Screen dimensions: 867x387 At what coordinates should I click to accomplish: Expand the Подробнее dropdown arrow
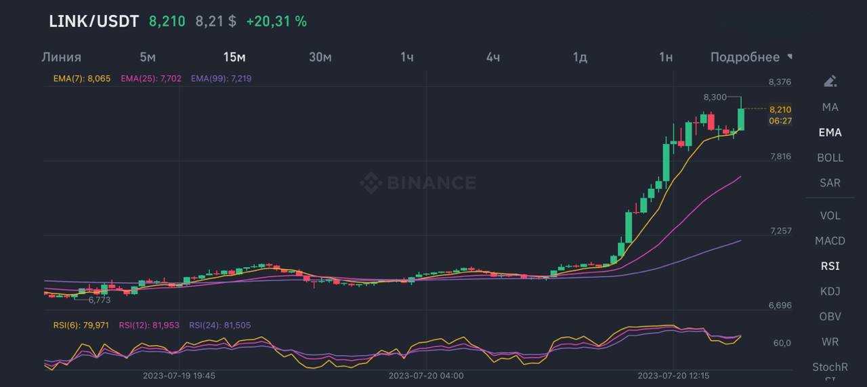tap(790, 57)
